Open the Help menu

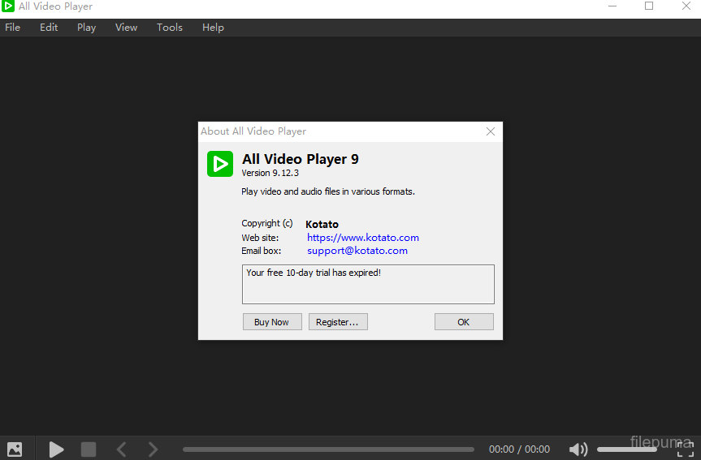pos(213,28)
